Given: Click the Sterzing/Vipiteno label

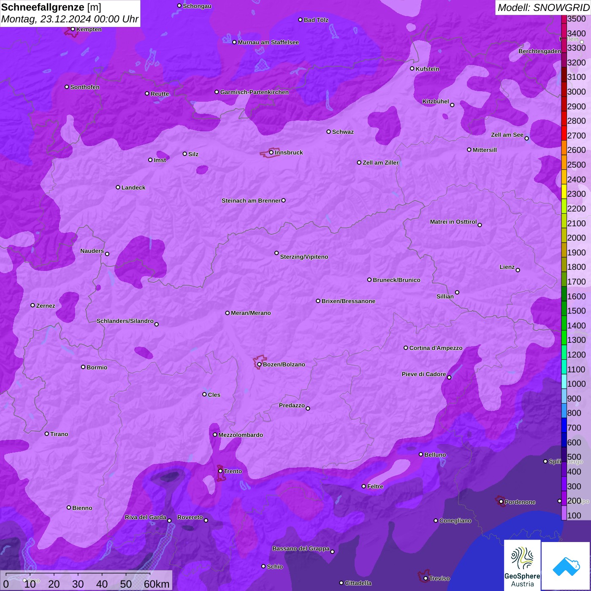Looking at the screenshot, I should click(x=304, y=257).
